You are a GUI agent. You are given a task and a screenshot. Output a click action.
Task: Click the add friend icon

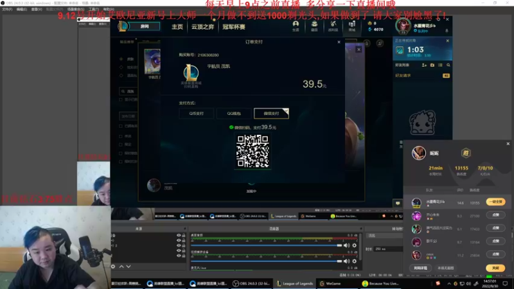click(424, 66)
